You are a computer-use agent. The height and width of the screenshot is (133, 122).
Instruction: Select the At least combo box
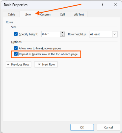(103, 34)
